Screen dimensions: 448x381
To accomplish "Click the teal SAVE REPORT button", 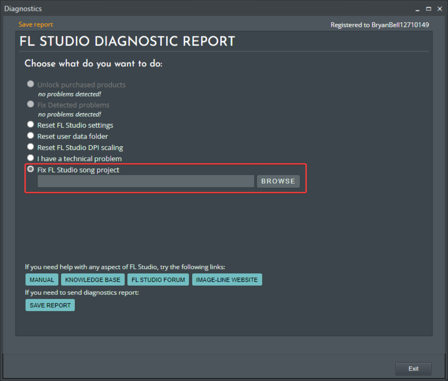I will tap(50, 305).
